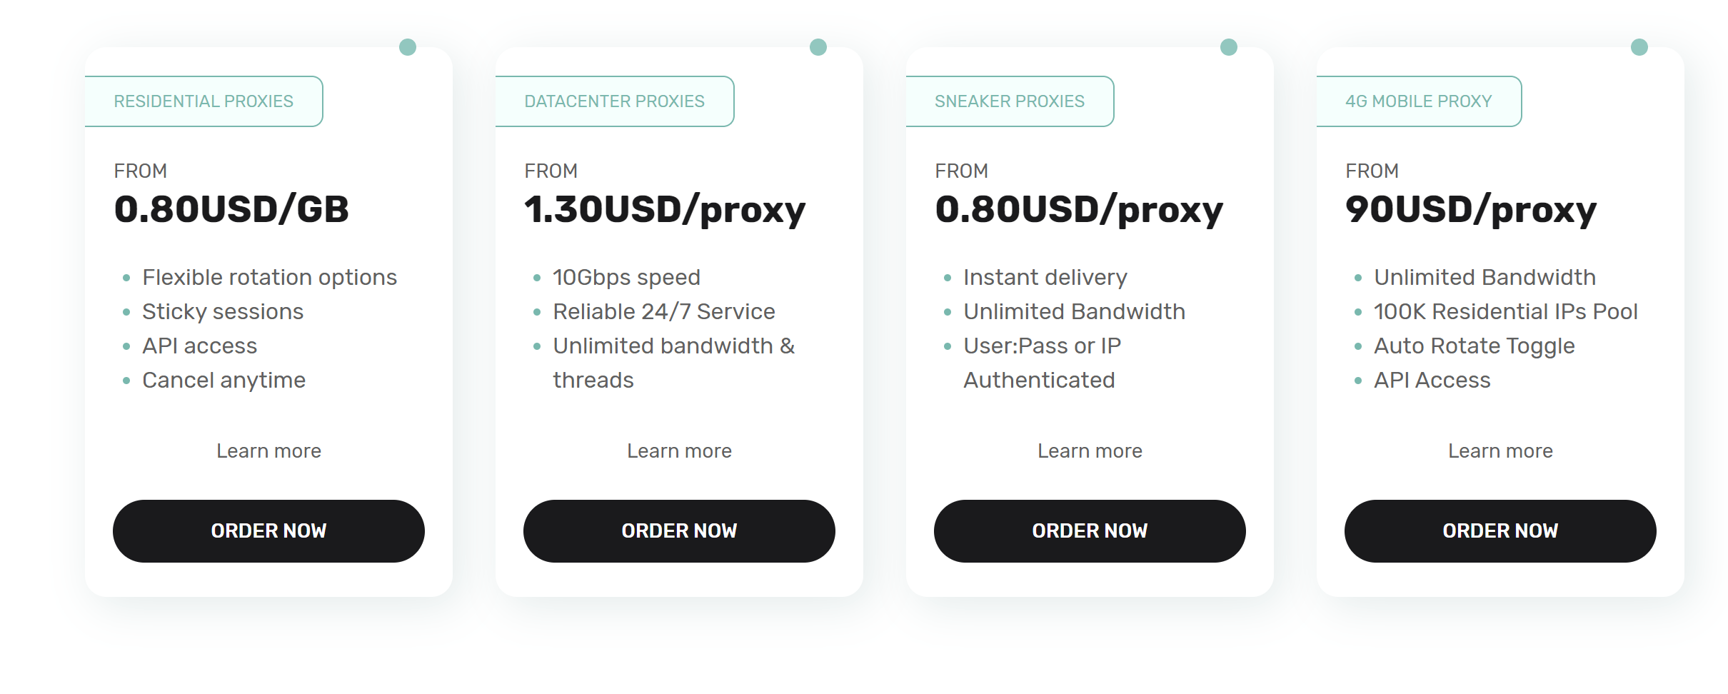Click green dot on Residential Proxies card
The height and width of the screenshot is (694, 1728).
tap(408, 47)
